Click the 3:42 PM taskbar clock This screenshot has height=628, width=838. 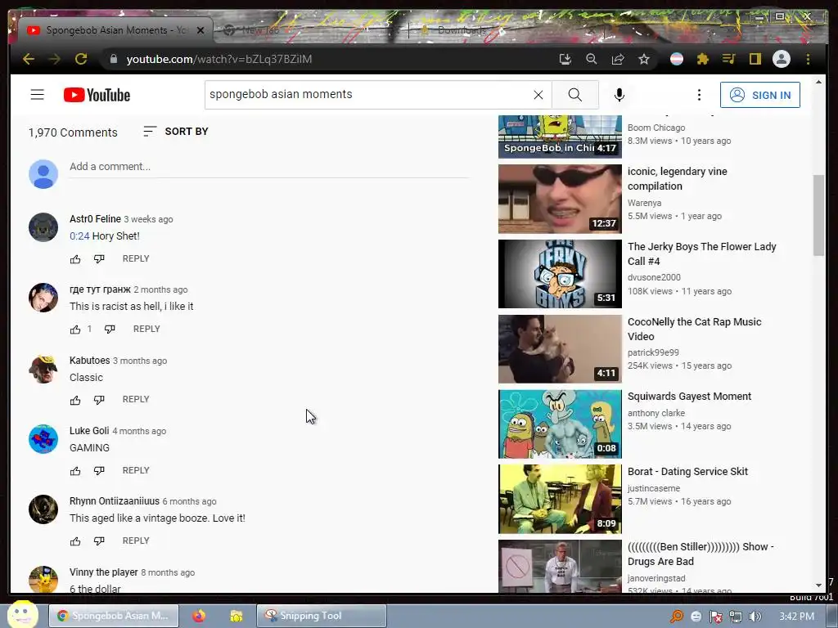click(x=797, y=617)
